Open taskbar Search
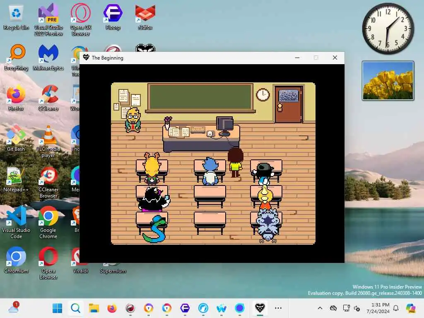Image resolution: width=424 pixels, height=318 pixels. point(76,308)
